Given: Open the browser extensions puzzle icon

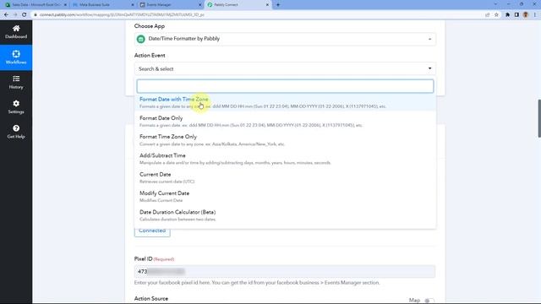Looking at the screenshot, I should [507, 15].
